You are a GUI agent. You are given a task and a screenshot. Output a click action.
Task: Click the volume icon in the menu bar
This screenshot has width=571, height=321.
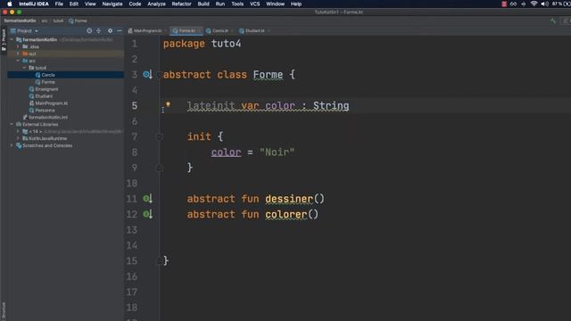click(x=544, y=4)
